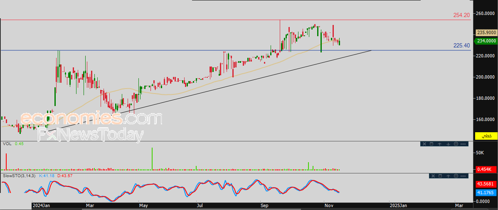This screenshot has height=210, width=498.
Task: Click the blue 41.1765 stochastic tag
Action: [x=486, y=192]
